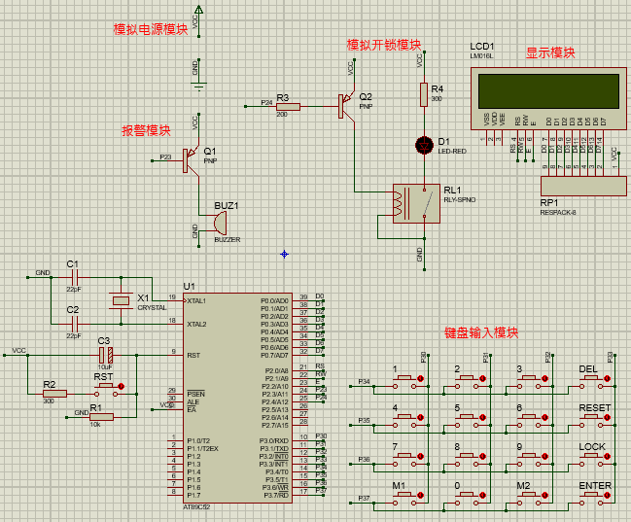This screenshot has width=631, height=522.
Task: Click the 模拟开锁模块 label
Action: [384, 45]
